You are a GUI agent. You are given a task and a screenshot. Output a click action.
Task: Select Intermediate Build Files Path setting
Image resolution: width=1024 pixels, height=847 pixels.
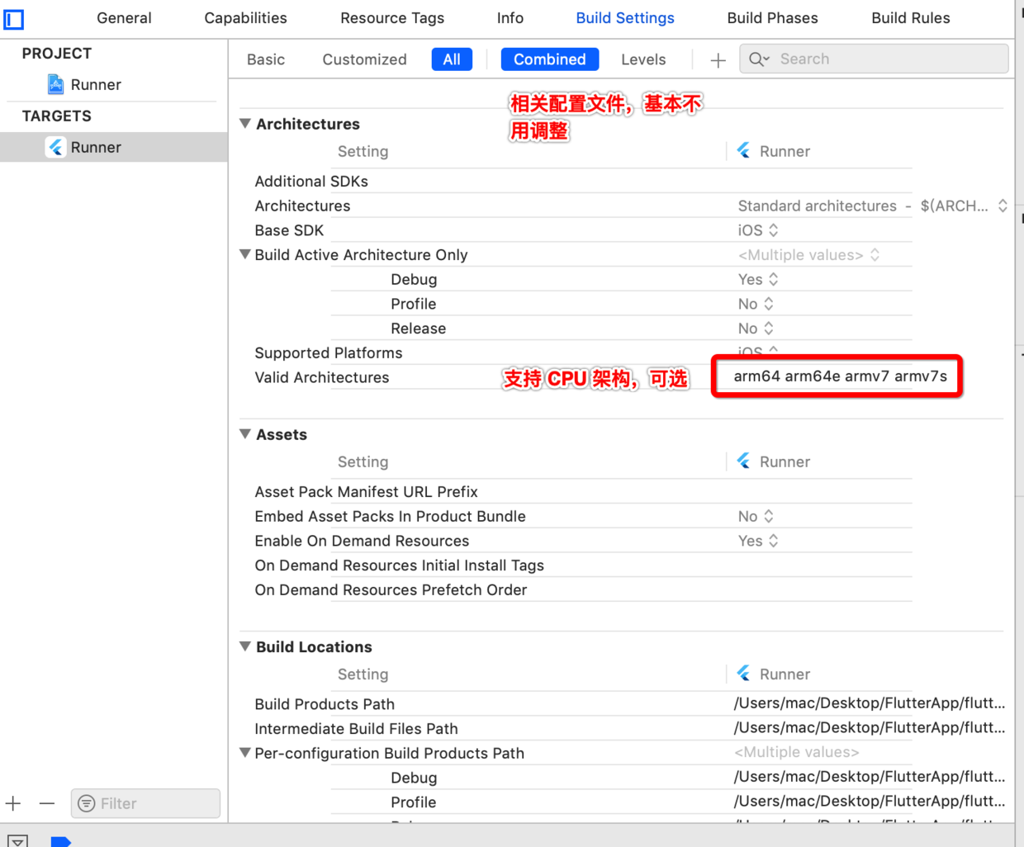356,729
